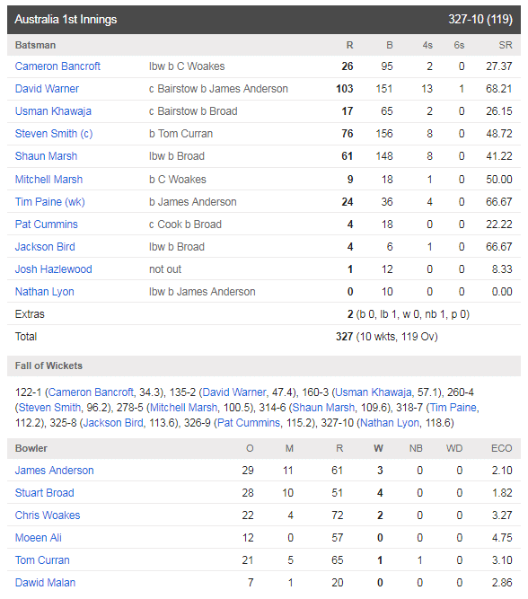Open Pat Cummins batsman link
This screenshot has width=528, height=599.
click(x=46, y=225)
